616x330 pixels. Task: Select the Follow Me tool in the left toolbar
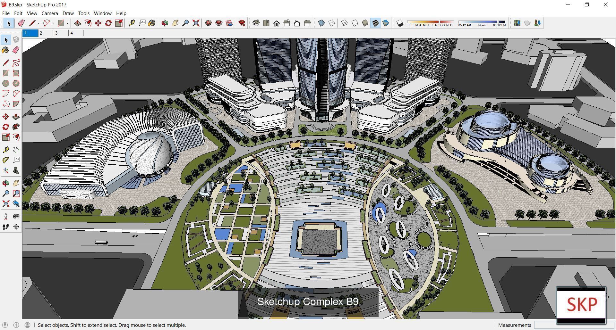click(16, 127)
